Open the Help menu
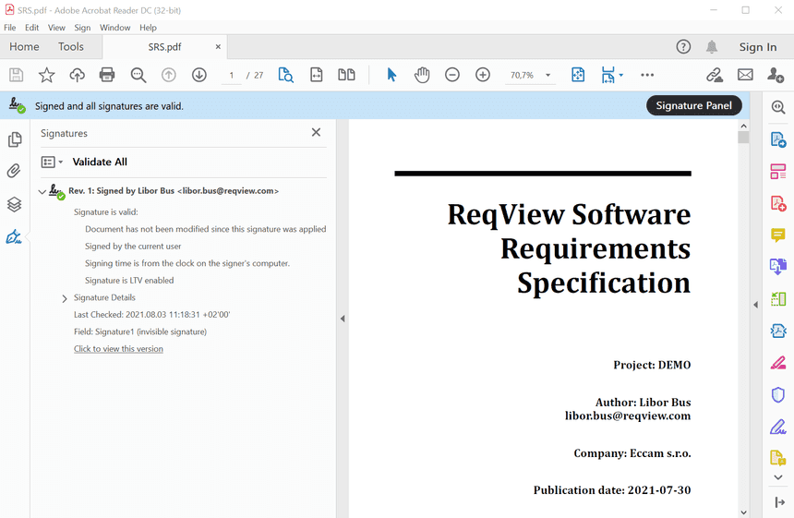 click(x=148, y=28)
